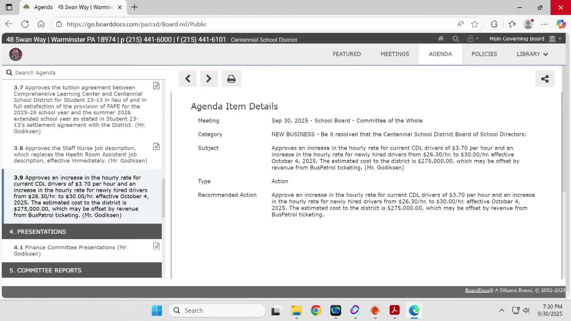Expand the user account dropdown
This screenshot has height=321, width=571.
point(473,39)
